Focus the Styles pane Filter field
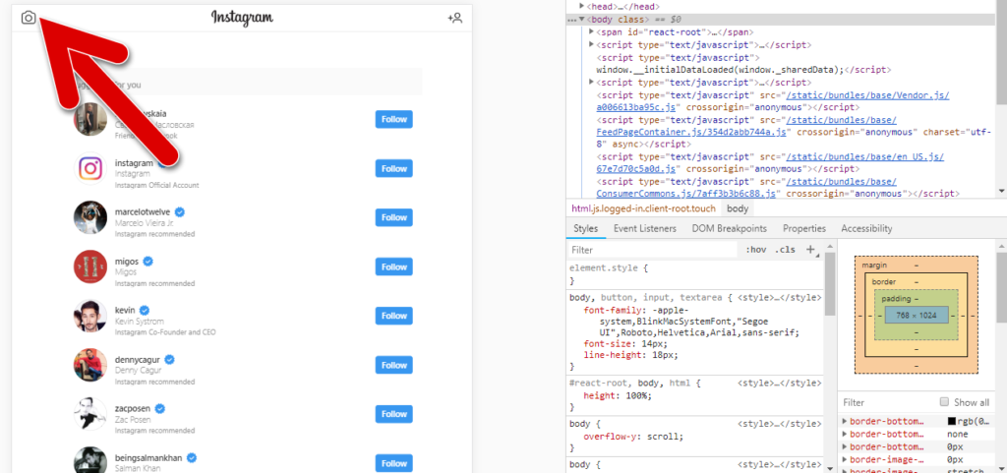This screenshot has width=1007, height=473. 652,250
